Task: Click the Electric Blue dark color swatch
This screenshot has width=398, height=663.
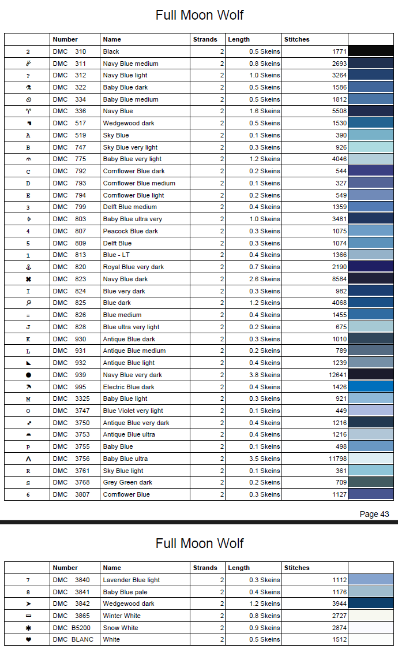Action: pyautogui.click(x=371, y=387)
